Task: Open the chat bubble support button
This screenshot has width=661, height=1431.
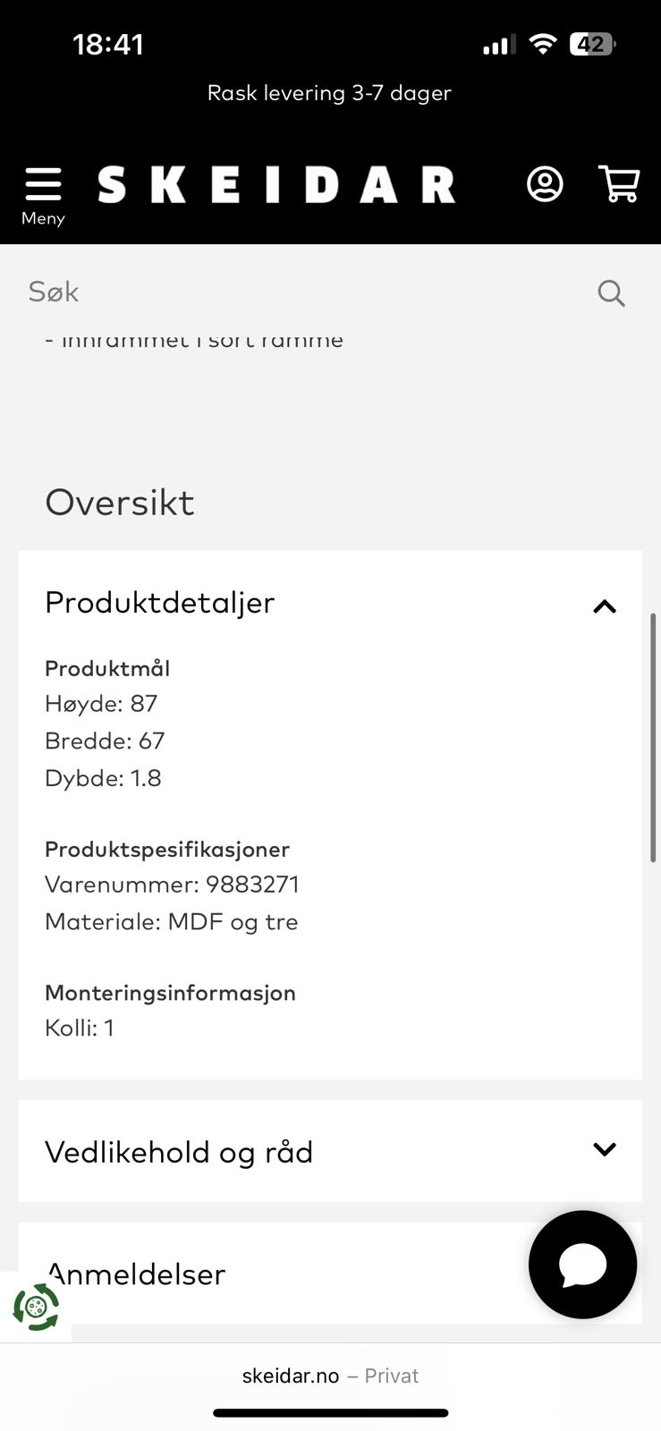Action: click(582, 1265)
